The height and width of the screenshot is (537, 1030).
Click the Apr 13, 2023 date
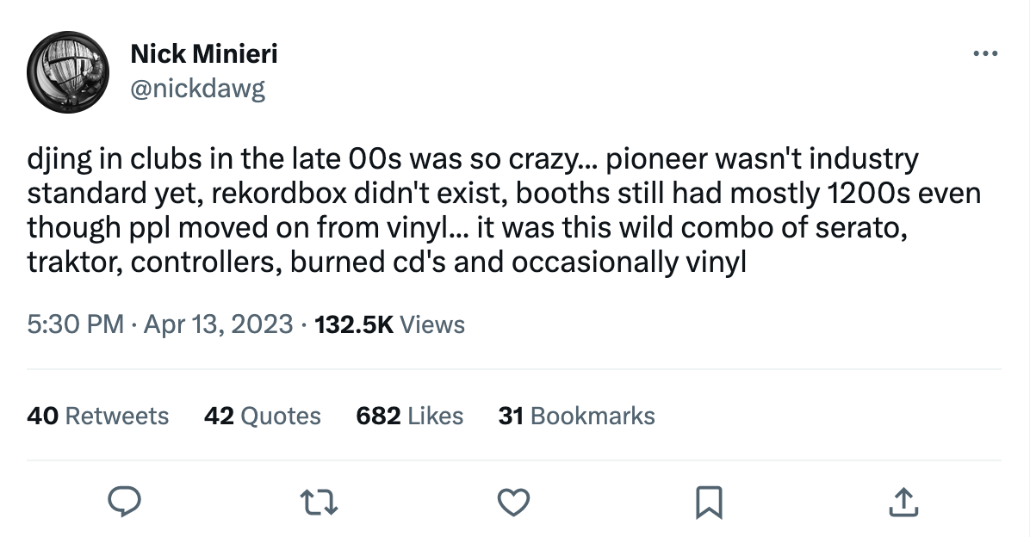218,324
